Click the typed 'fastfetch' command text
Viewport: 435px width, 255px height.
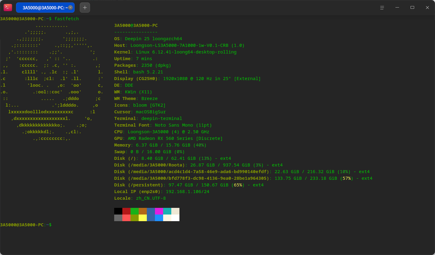click(66, 19)
